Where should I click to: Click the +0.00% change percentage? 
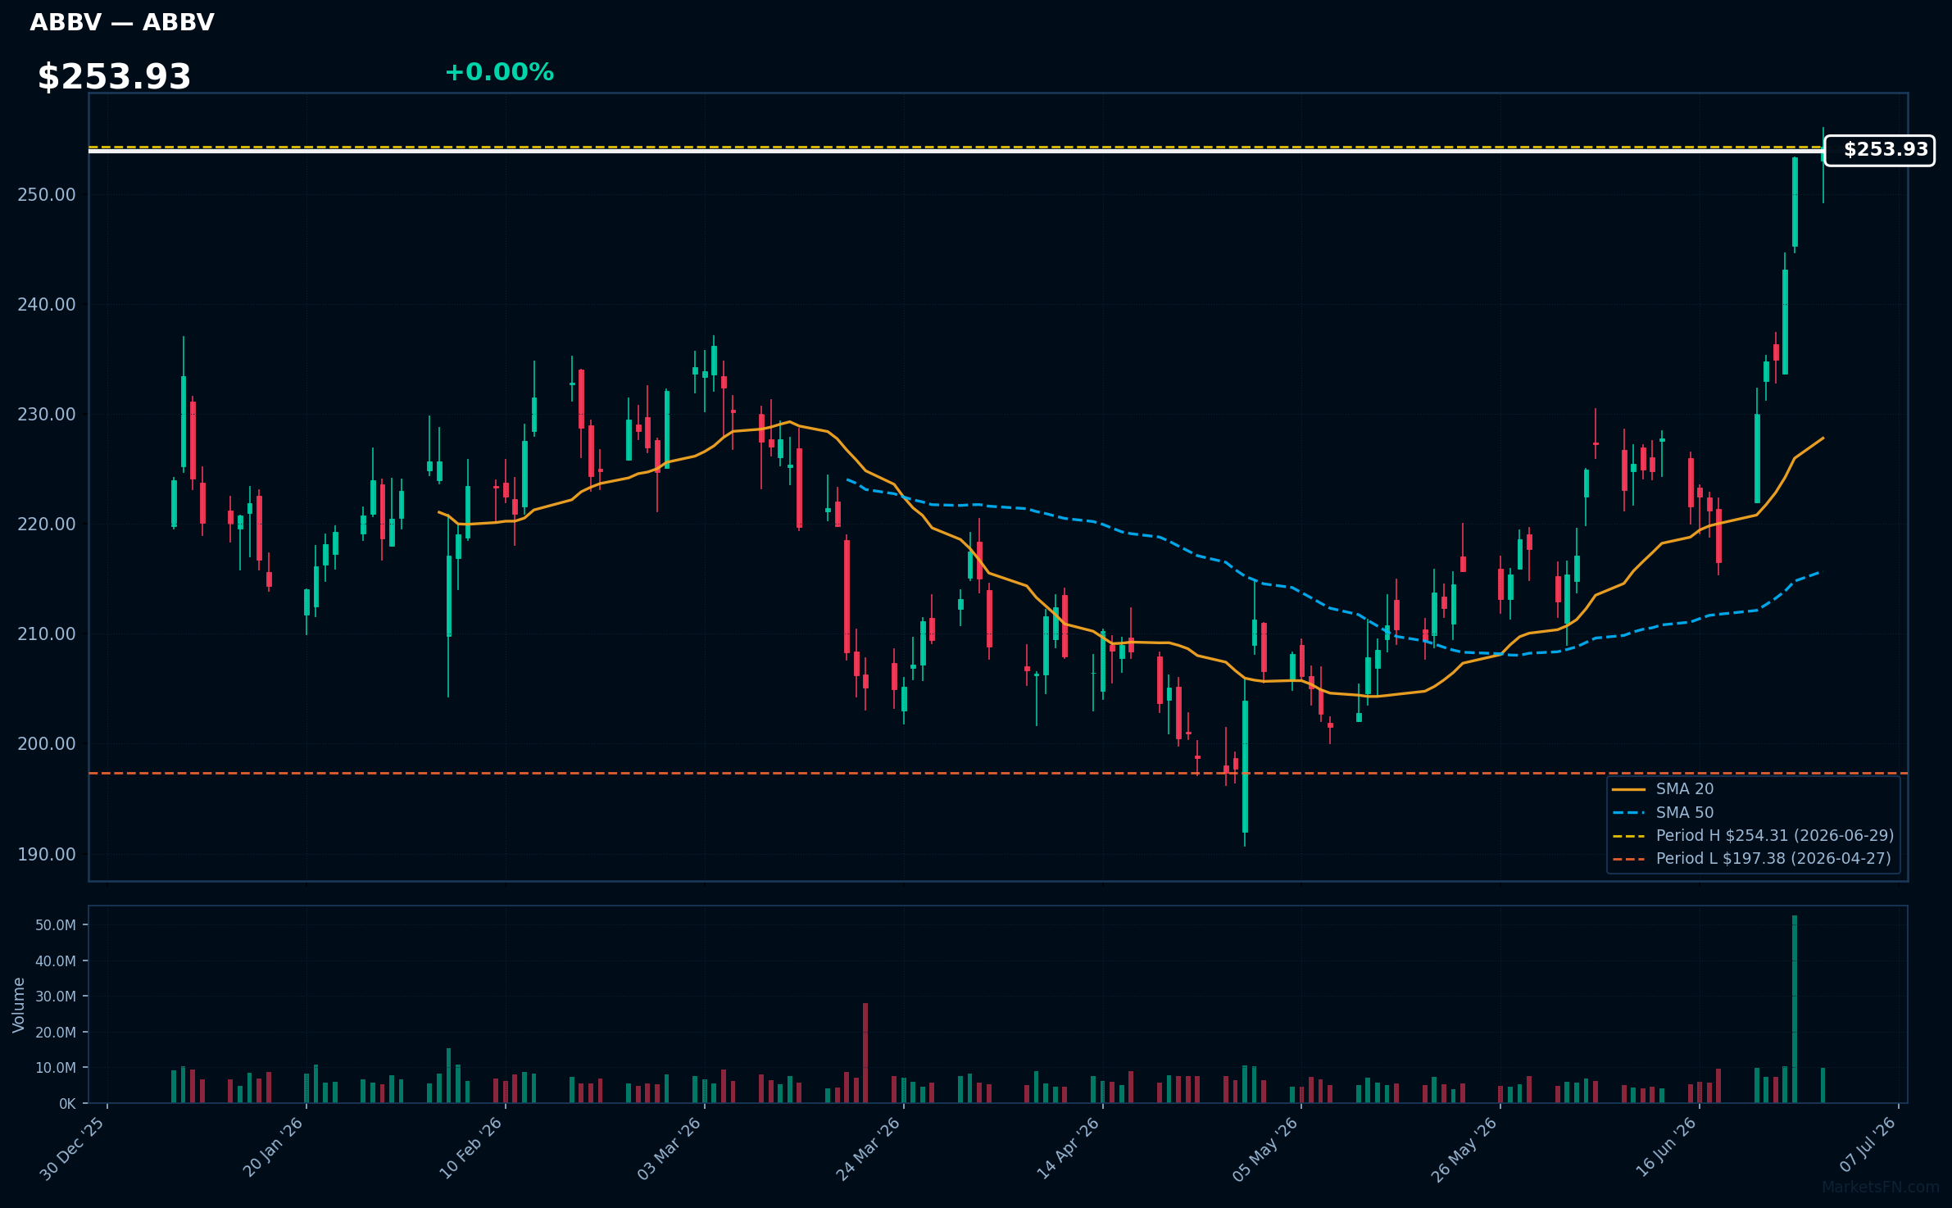499,72
